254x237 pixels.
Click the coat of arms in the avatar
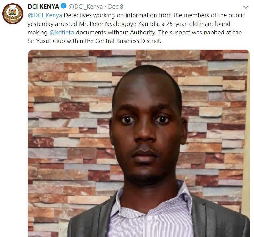tap(13, 13)
